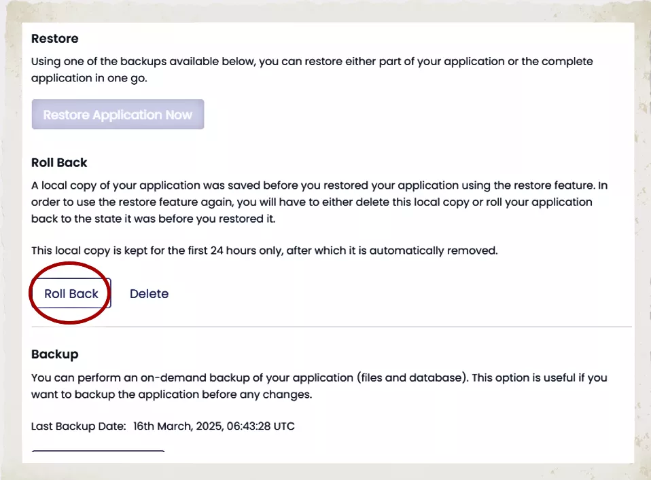Click the Last Backup Date label
The width and height of the screenshot is (651, 480).
(78, 426)
